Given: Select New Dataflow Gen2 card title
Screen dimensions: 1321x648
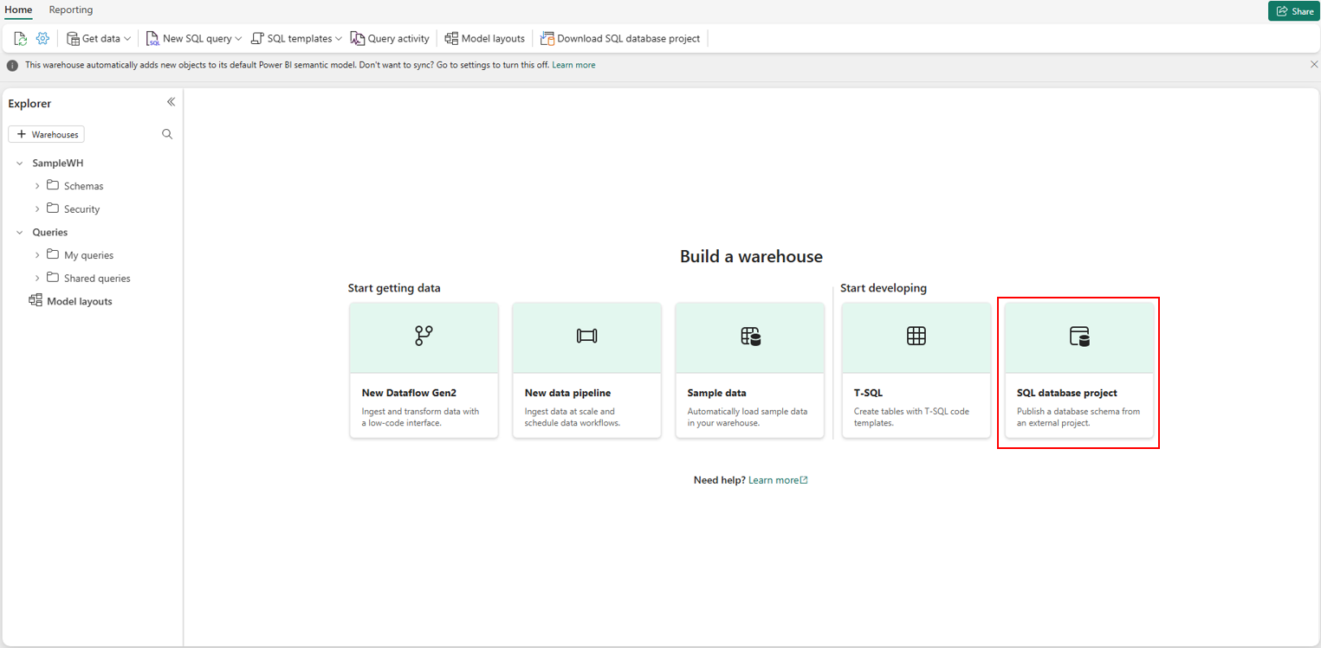Looking at the screenshot, I should coord(409,393).
